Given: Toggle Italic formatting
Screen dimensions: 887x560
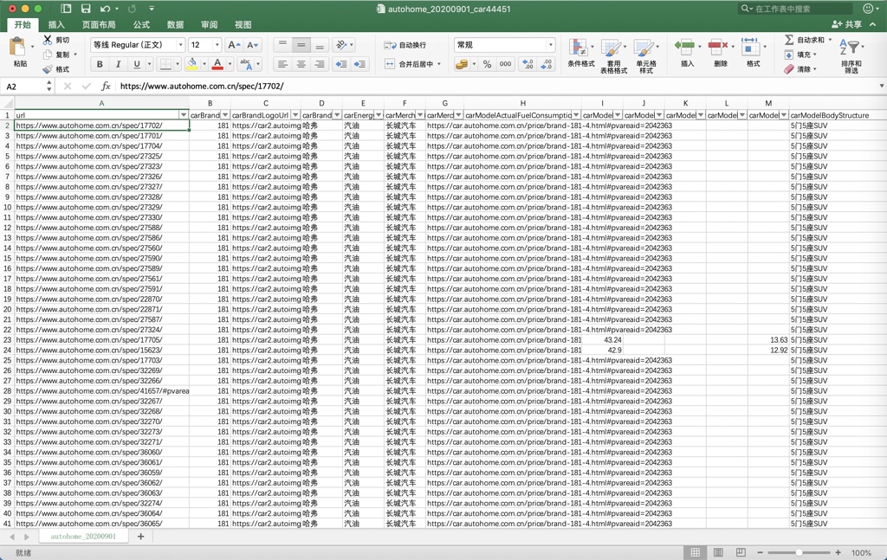Looking at the screenshot, I should [x=118, y=64].
